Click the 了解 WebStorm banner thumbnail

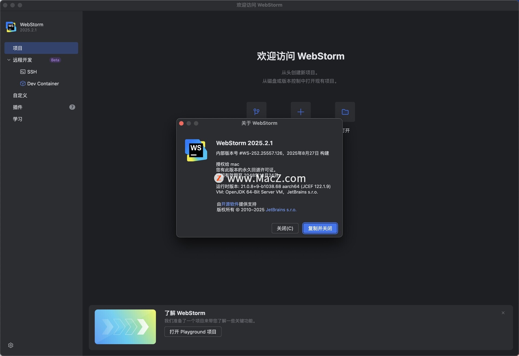point(125,327)
